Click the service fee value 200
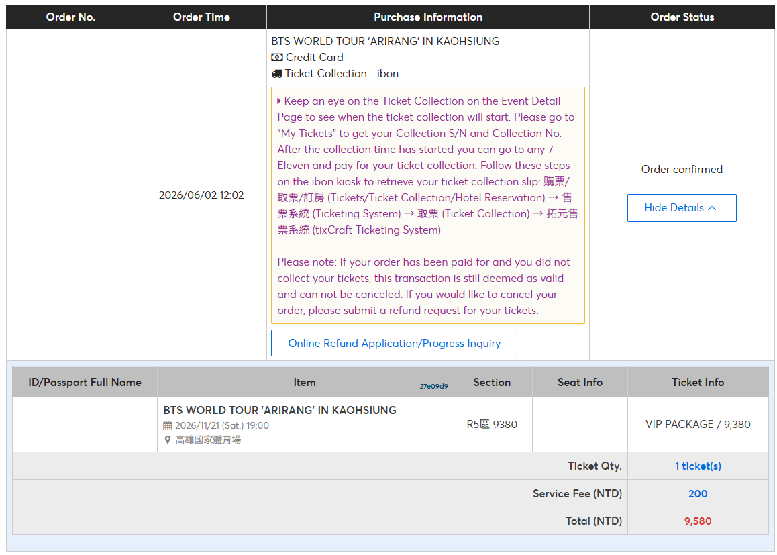Image resolution: width=777 pixels, height=555 pixels. [698, 493]
